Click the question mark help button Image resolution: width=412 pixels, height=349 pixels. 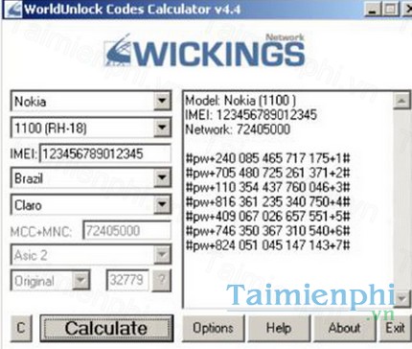(162, 280)
